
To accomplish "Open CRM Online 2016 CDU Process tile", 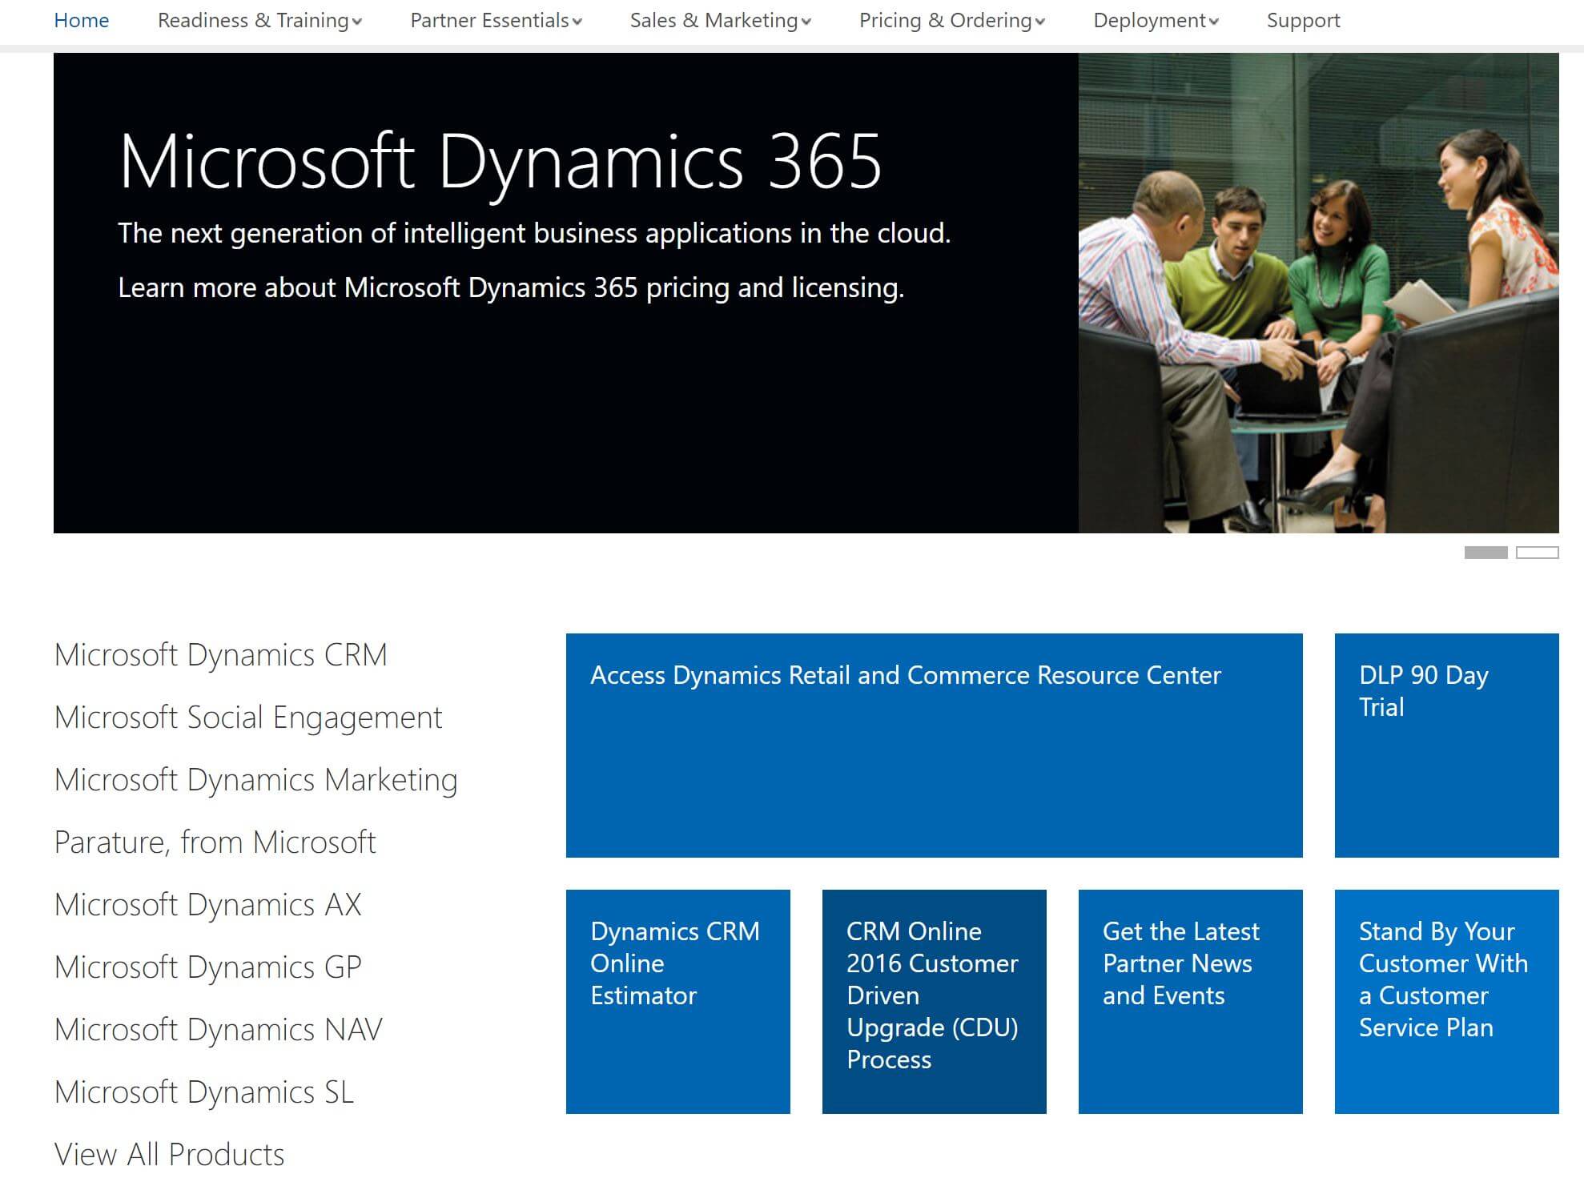I will tap(934, 1002).
